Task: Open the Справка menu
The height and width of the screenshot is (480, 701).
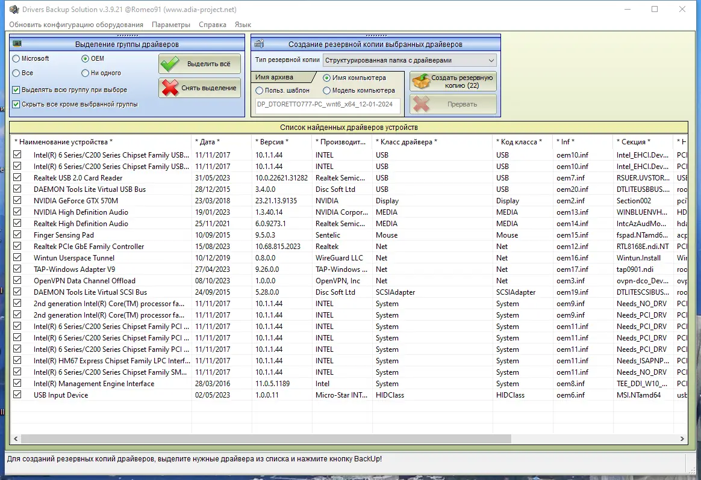Action: [213, 25]
